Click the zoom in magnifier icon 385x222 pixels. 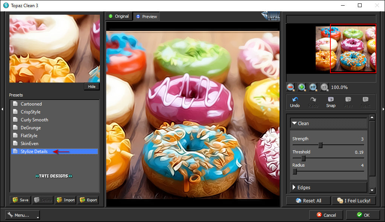coord(302,87)
